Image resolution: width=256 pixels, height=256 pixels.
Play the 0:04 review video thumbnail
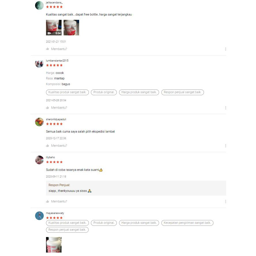point(54,28)
